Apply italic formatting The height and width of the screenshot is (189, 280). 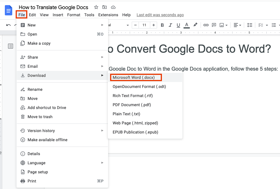point(170,25)
